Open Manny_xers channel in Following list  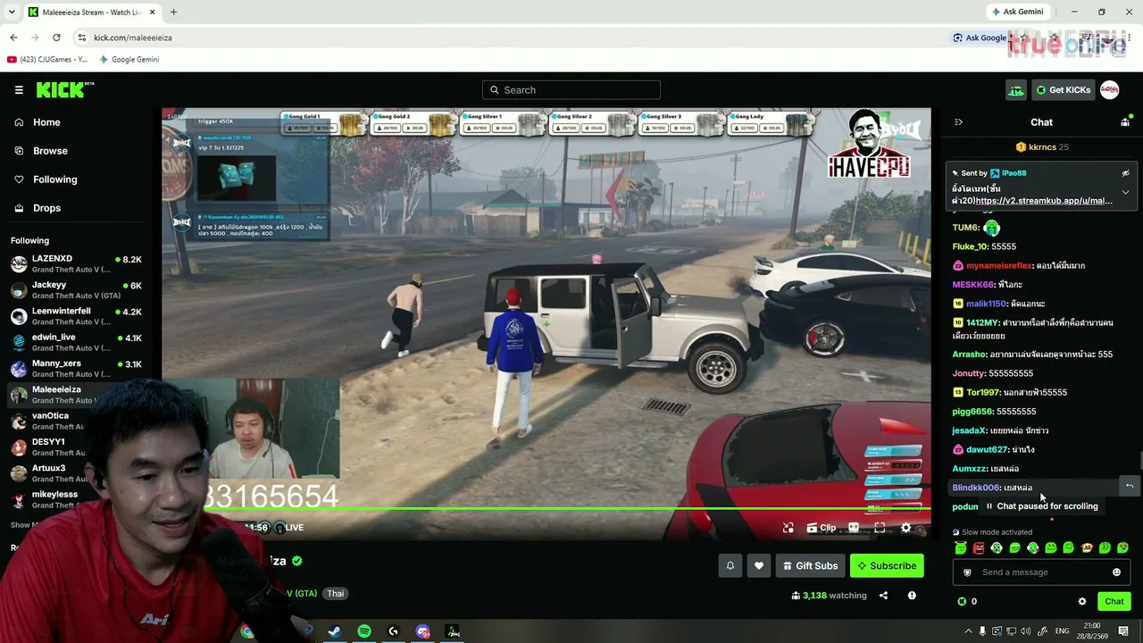pos(78,368)
